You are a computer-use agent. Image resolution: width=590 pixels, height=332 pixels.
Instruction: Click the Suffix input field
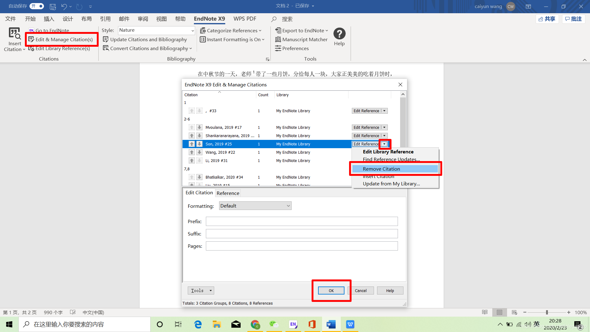pyautogui.click(x=302, y=234)
